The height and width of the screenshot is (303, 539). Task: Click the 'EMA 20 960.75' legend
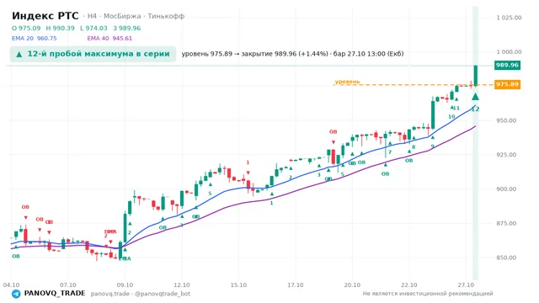click(x=34, y=38)
